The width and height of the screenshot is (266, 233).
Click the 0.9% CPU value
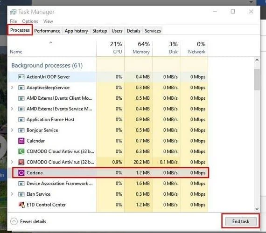(117, 162)
